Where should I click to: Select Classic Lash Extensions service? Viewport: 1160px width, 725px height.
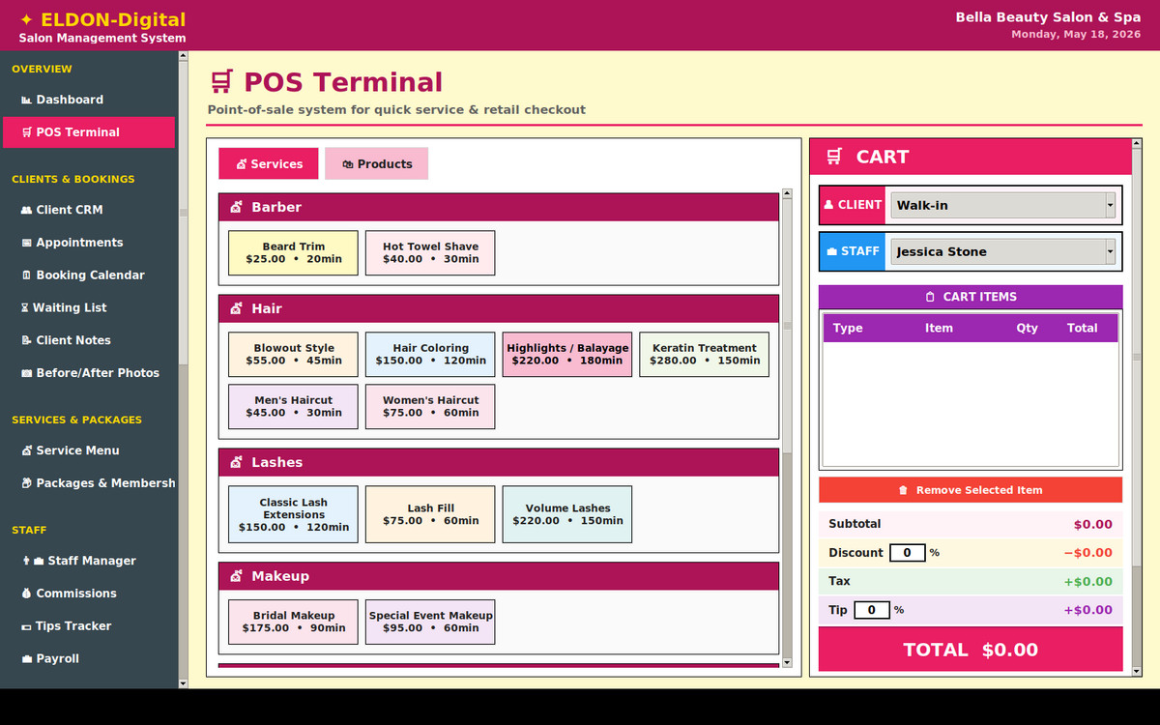pos(293,514)
